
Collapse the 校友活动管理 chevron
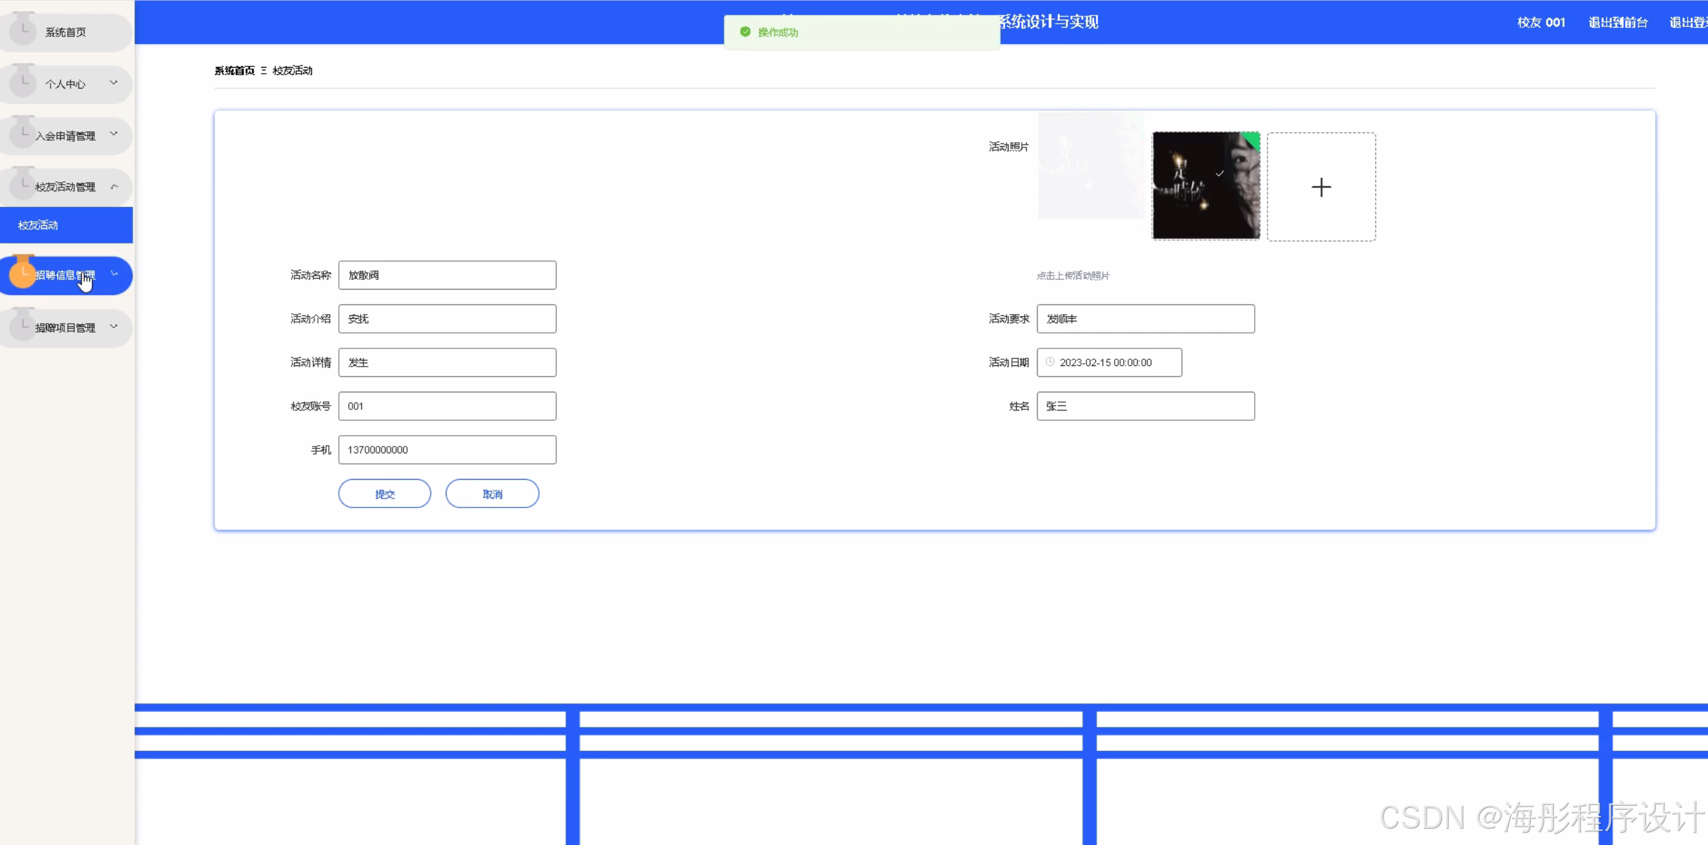point(114,186)
